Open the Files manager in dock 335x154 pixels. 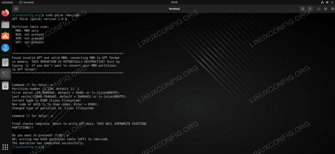click(5, 25)
